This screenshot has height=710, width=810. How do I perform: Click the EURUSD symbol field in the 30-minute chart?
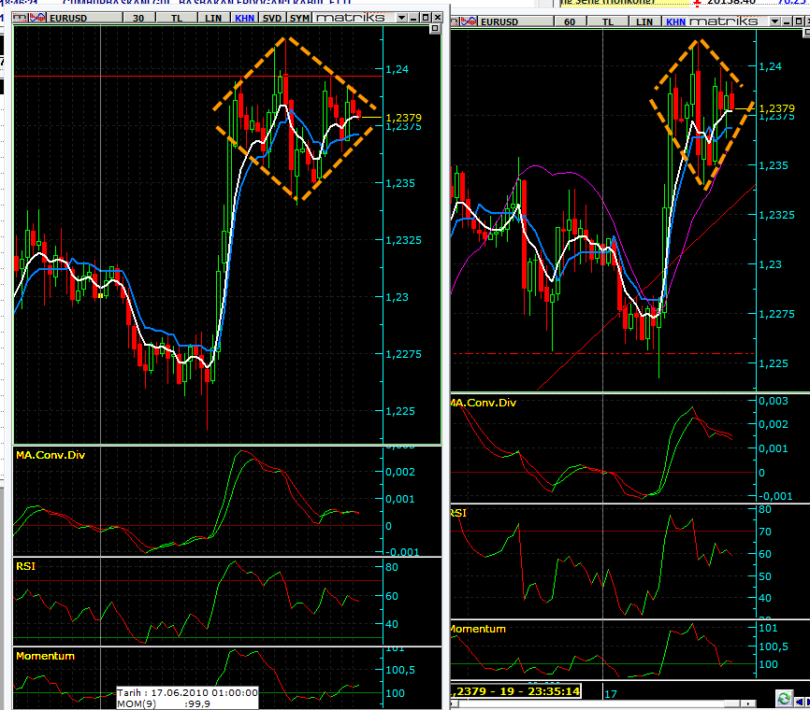pos(85,18)
